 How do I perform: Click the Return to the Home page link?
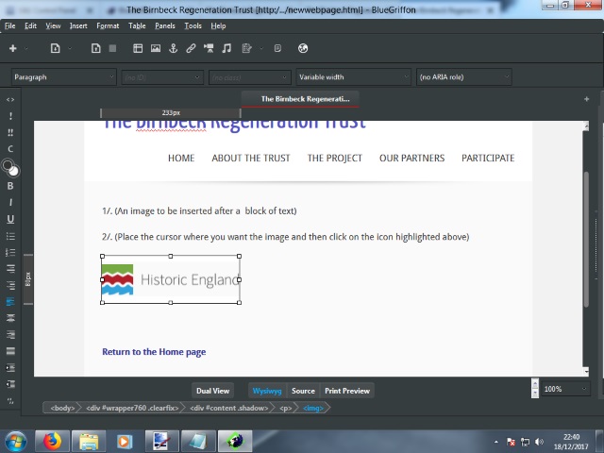click(154, 352)
